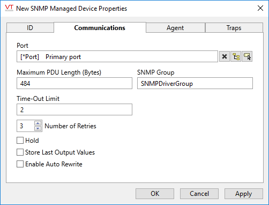Click the VT application logo in title bar
Screen dimensions: 269x205
pyautogui.click(x=9, y=8)
